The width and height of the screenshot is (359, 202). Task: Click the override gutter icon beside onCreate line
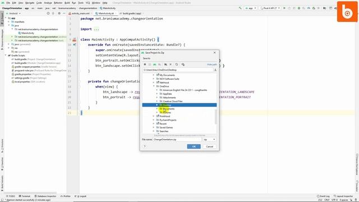coord(75,45)
